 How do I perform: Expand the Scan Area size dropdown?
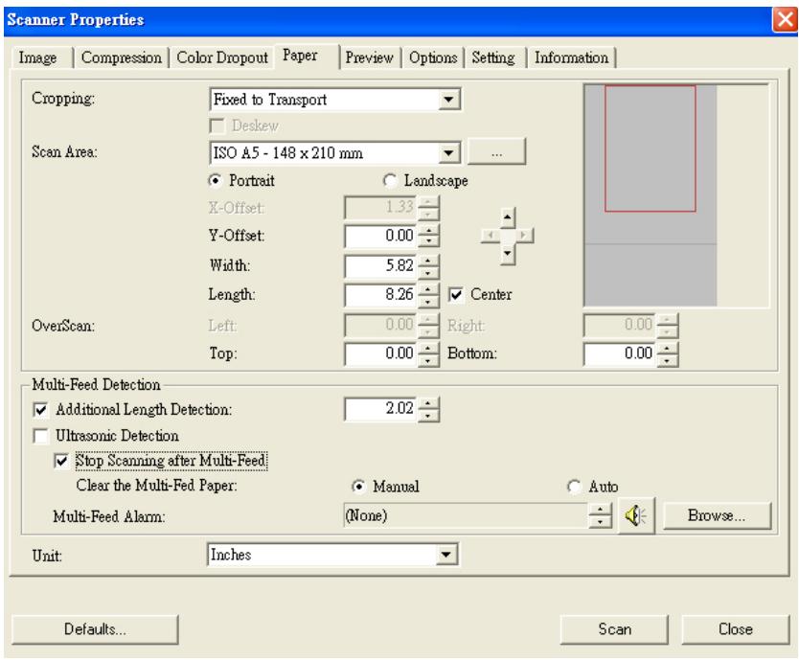[x=449, y=152]
